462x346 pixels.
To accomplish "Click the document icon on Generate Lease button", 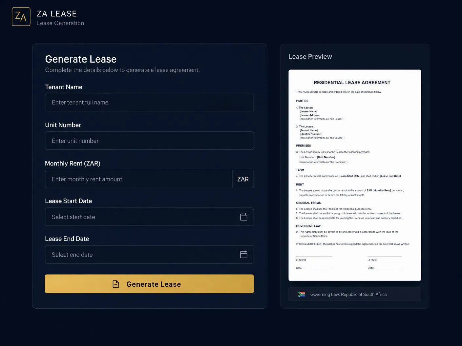I will click(116, 284).
